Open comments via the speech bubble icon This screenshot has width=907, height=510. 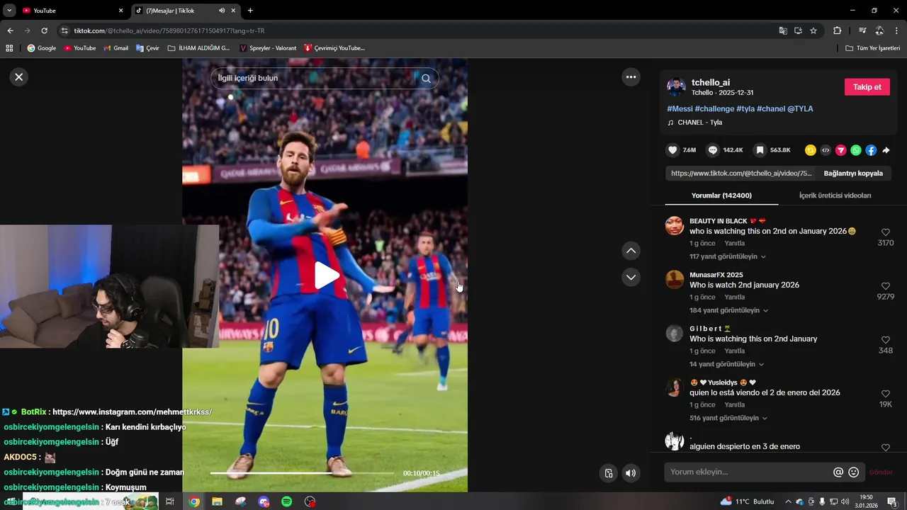[713, 150]
